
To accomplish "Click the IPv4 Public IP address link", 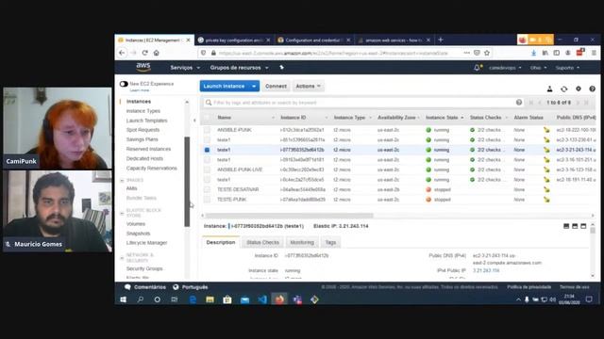I will pos(486,270).
